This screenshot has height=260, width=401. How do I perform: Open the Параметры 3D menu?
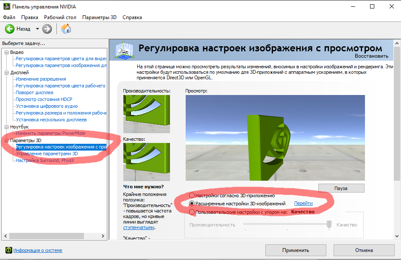click(99, 17)
